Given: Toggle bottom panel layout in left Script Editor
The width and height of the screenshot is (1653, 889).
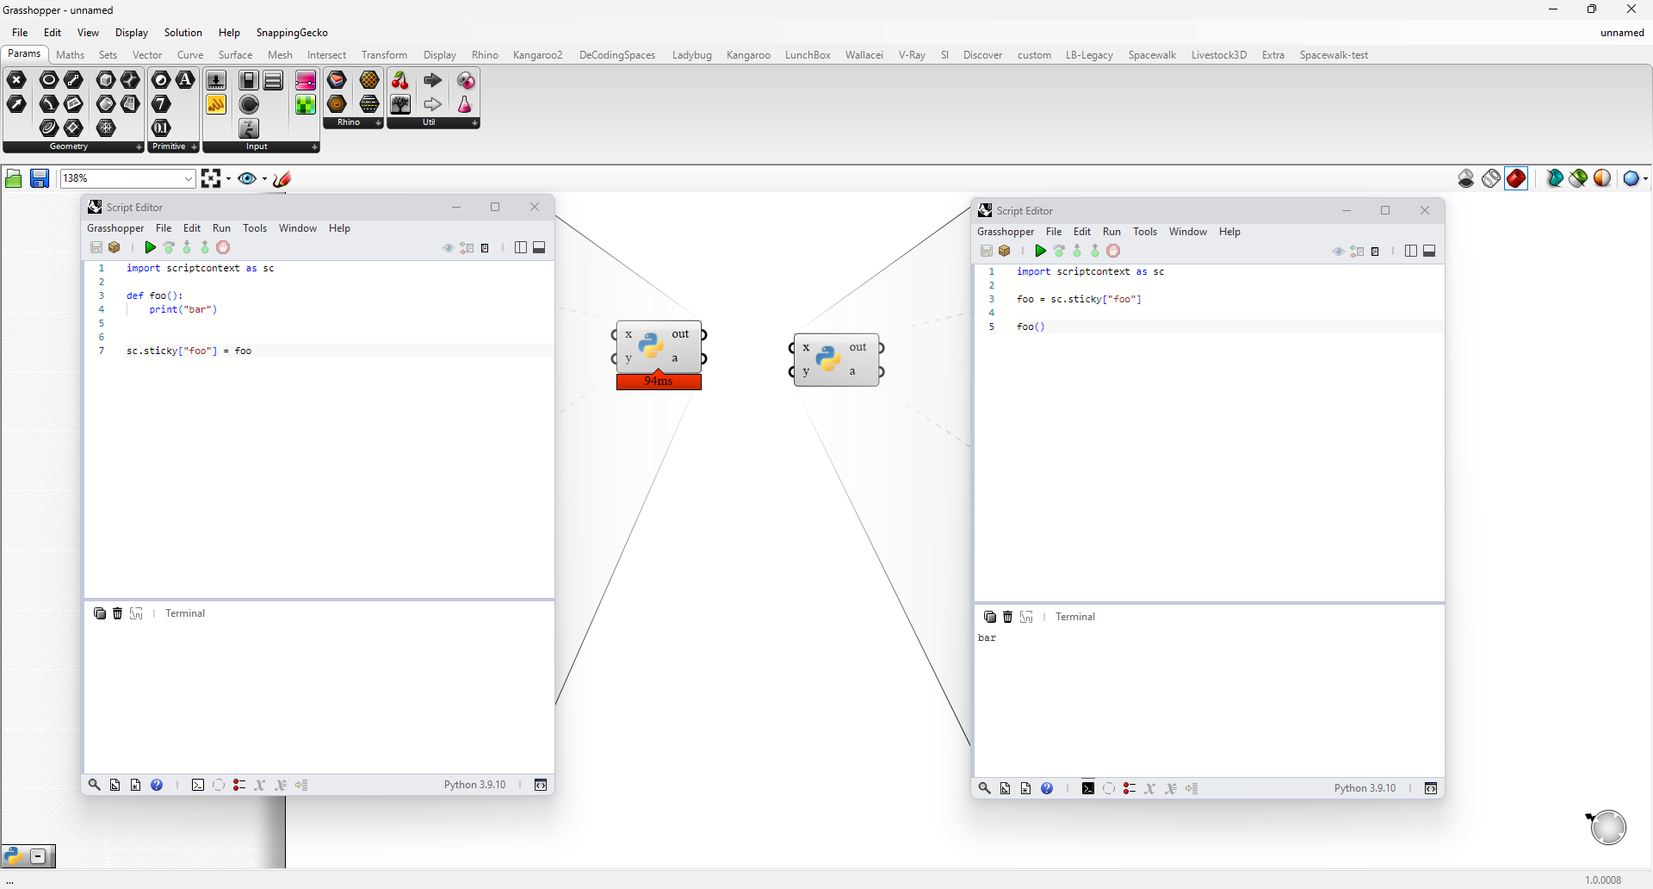Looking at the screenshot, I should [539, 247].
